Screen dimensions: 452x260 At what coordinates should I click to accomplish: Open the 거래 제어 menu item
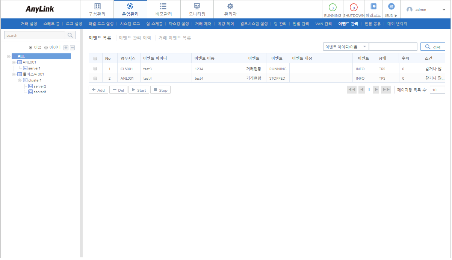pos(203,24)
